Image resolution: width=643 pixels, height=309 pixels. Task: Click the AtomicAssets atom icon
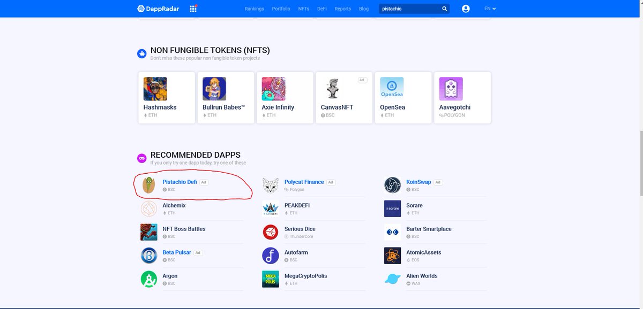tap(392, 256)
